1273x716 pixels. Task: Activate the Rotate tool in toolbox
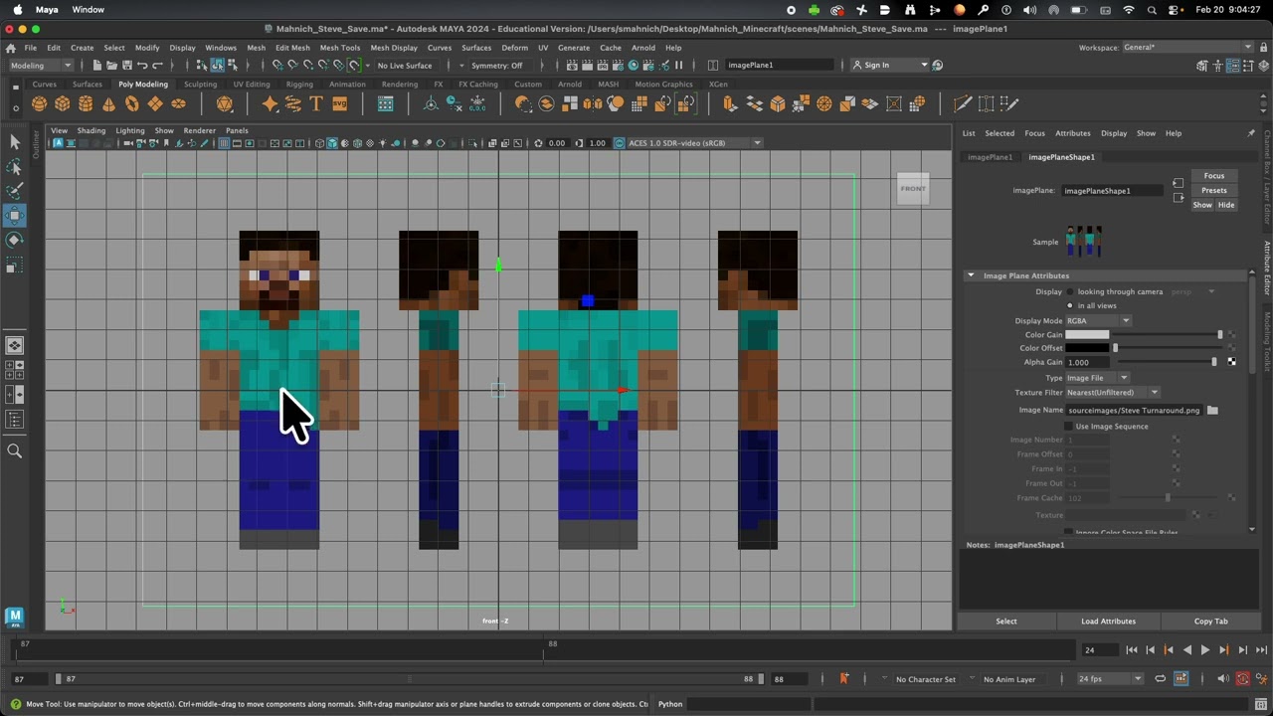tap(15, 241)
